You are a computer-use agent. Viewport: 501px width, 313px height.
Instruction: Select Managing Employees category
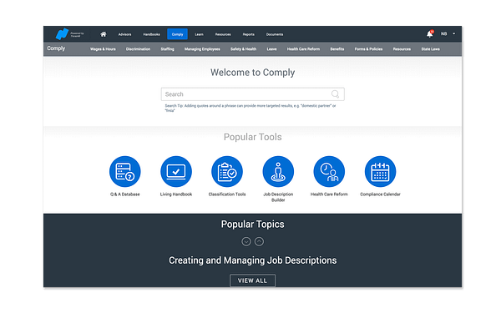click(x=202, y=49)
